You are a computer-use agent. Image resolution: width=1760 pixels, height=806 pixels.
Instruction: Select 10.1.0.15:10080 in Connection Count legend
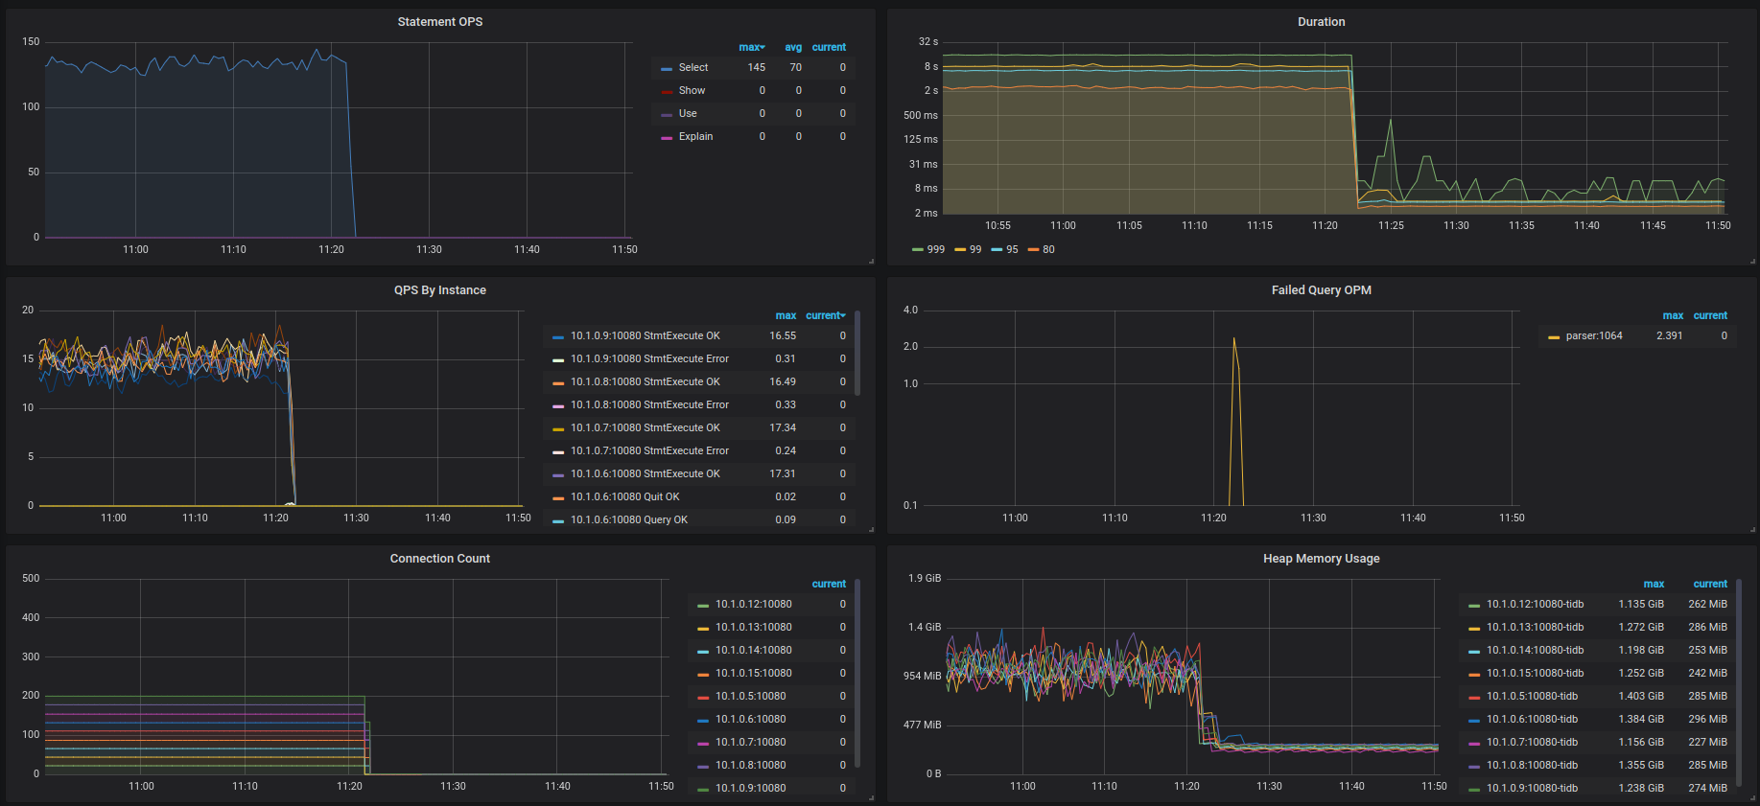click(x=753, y=673)
